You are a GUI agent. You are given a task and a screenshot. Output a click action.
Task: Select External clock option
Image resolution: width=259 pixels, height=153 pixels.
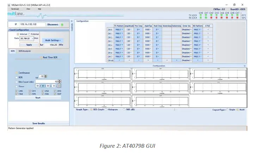coord(29,34)
